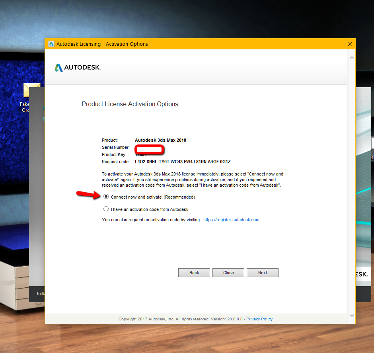Proceed with the Next button
Screen dimensions: 374x353
(262, 273)
